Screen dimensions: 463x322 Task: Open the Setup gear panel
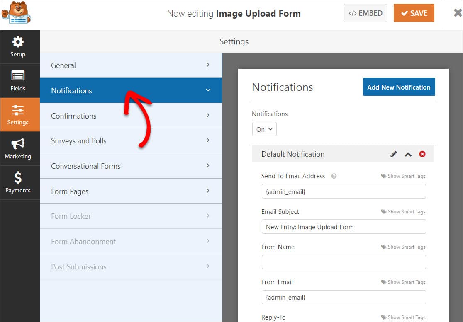coord(18,47)
